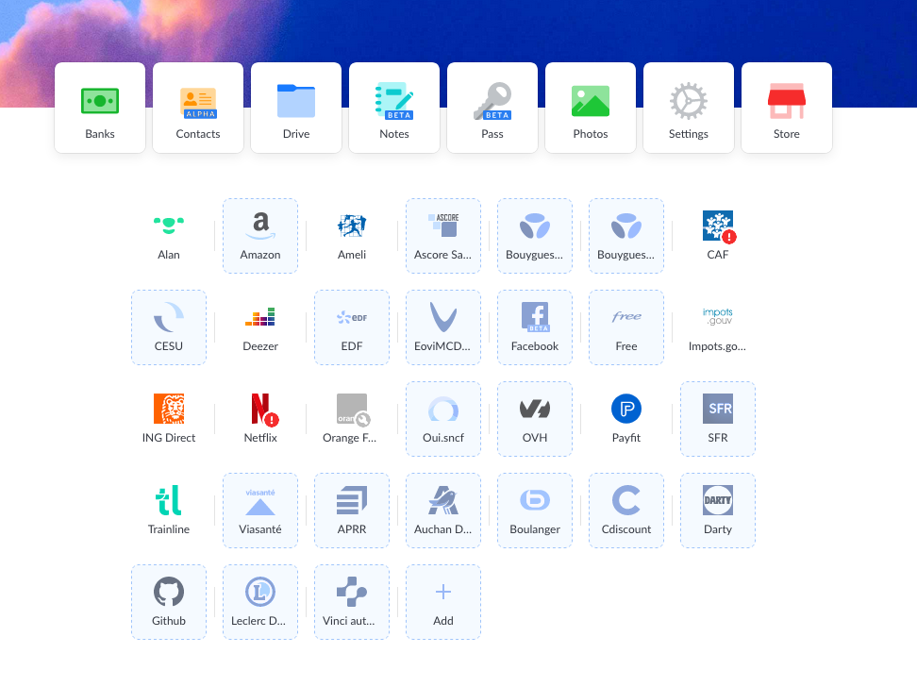Open the CAF connector with error badge
The height and width of the screenshot is (687, 917).
[718, 236]
